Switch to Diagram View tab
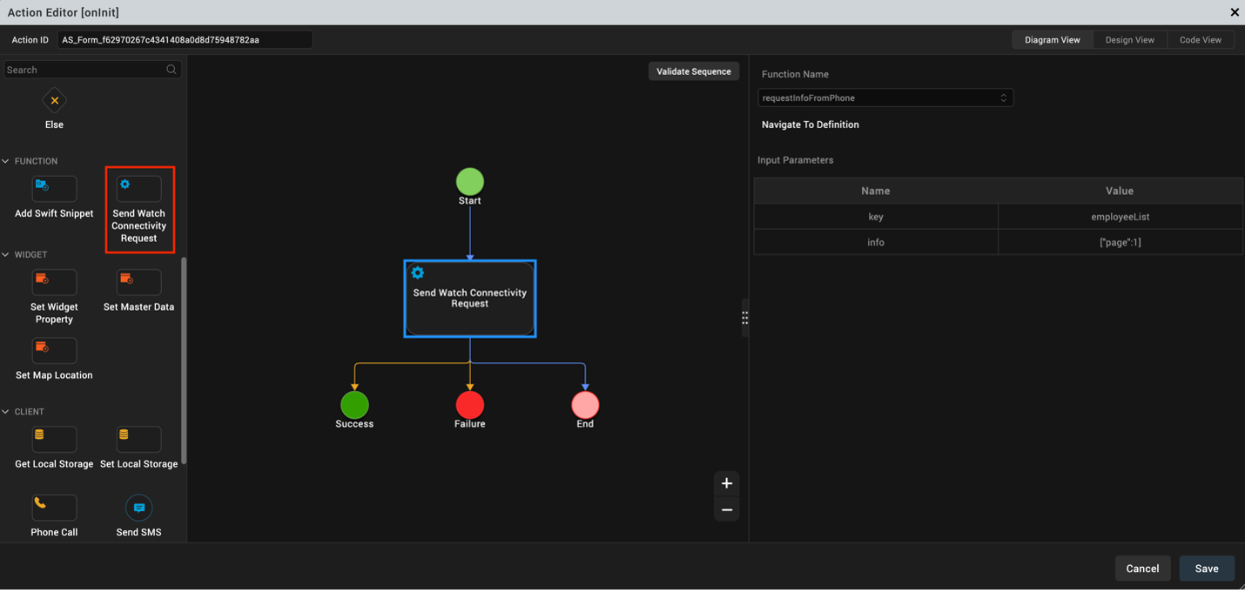Viewport: 1245px width, 593px height. pyautogui.click(x=1053, y=40)
